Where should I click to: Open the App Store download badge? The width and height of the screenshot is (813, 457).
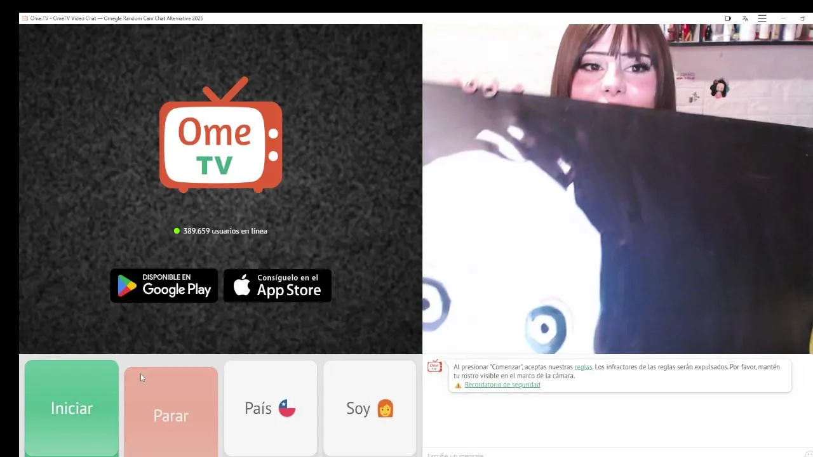pos(278,286)
